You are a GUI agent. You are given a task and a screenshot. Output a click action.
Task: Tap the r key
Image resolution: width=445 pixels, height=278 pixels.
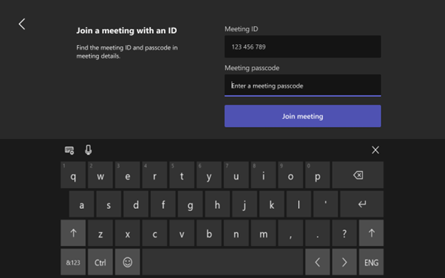coord(155,175)
